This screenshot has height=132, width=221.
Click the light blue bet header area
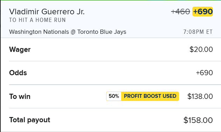[111, 19]
